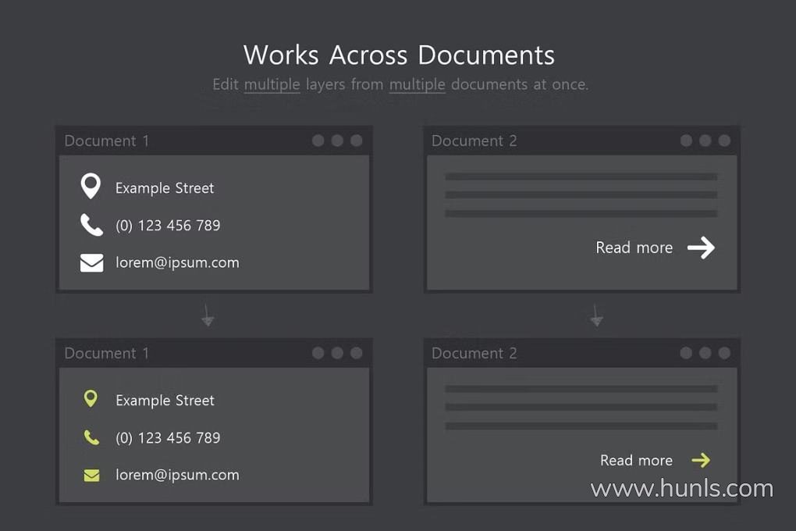Click first underlined multiple word in subtitle
Image resolution: width=796 pixels, height=531 pixels.
tap(272, 85)
